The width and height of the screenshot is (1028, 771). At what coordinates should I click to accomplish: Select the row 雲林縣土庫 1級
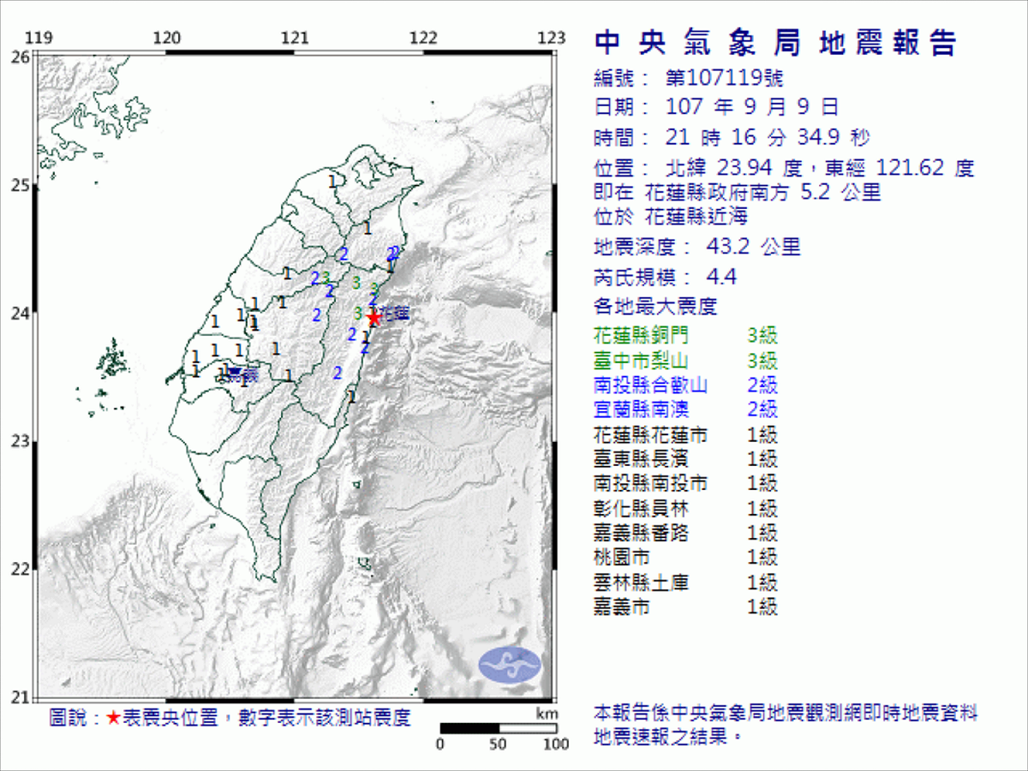pyautogui.click(x=685, y=583)
